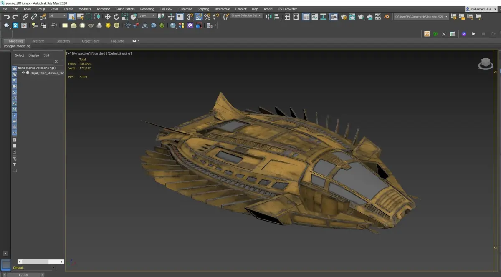
Task: Open the Material Editor icon
Action: (333, 17)
